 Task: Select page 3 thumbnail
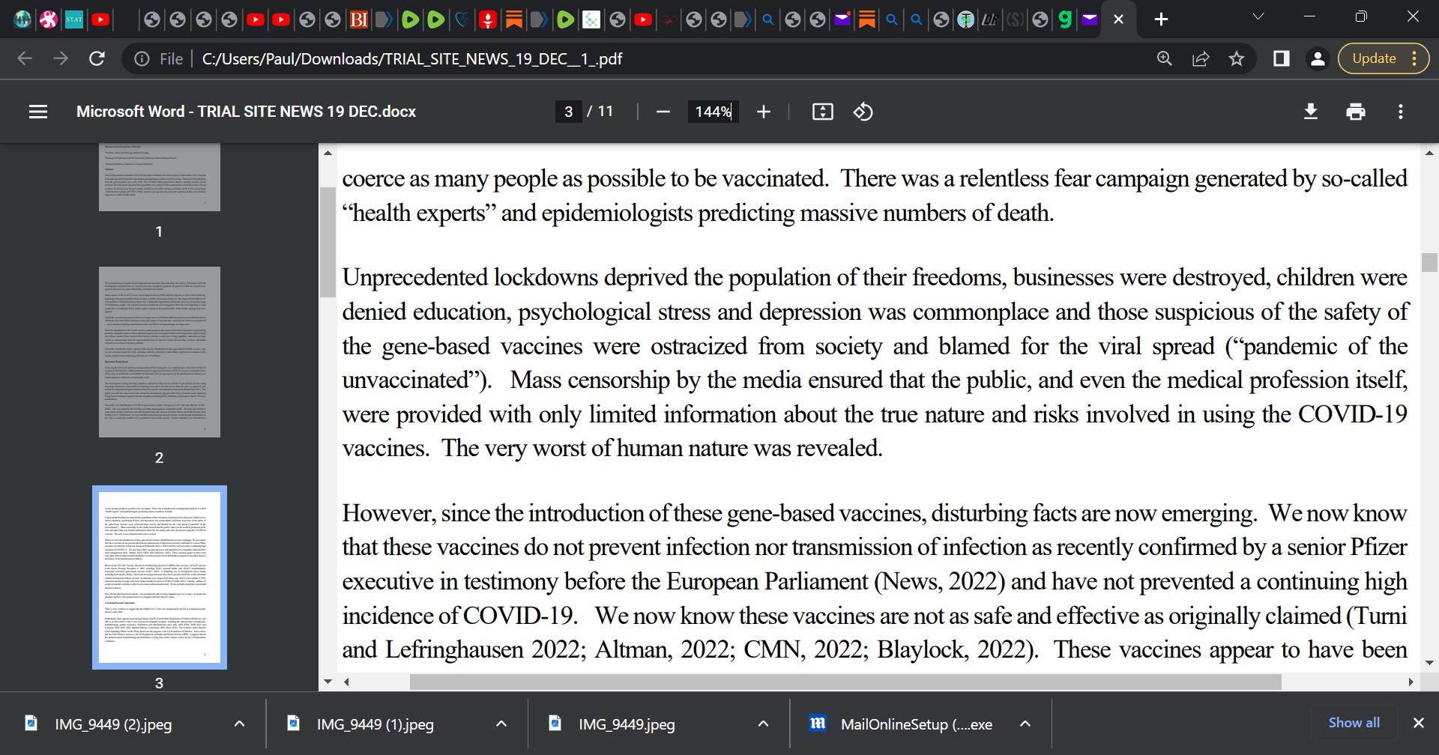pos(160,577)
